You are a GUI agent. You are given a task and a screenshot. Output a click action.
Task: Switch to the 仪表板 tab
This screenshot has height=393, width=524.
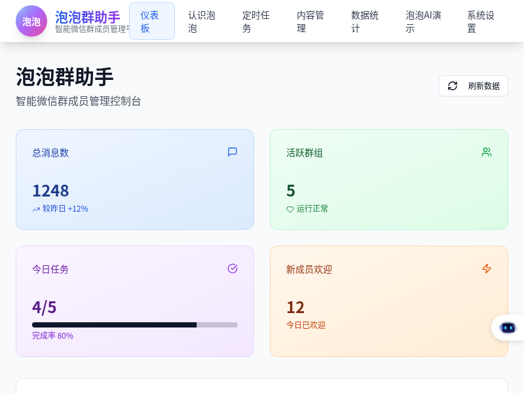click(152, 21)
